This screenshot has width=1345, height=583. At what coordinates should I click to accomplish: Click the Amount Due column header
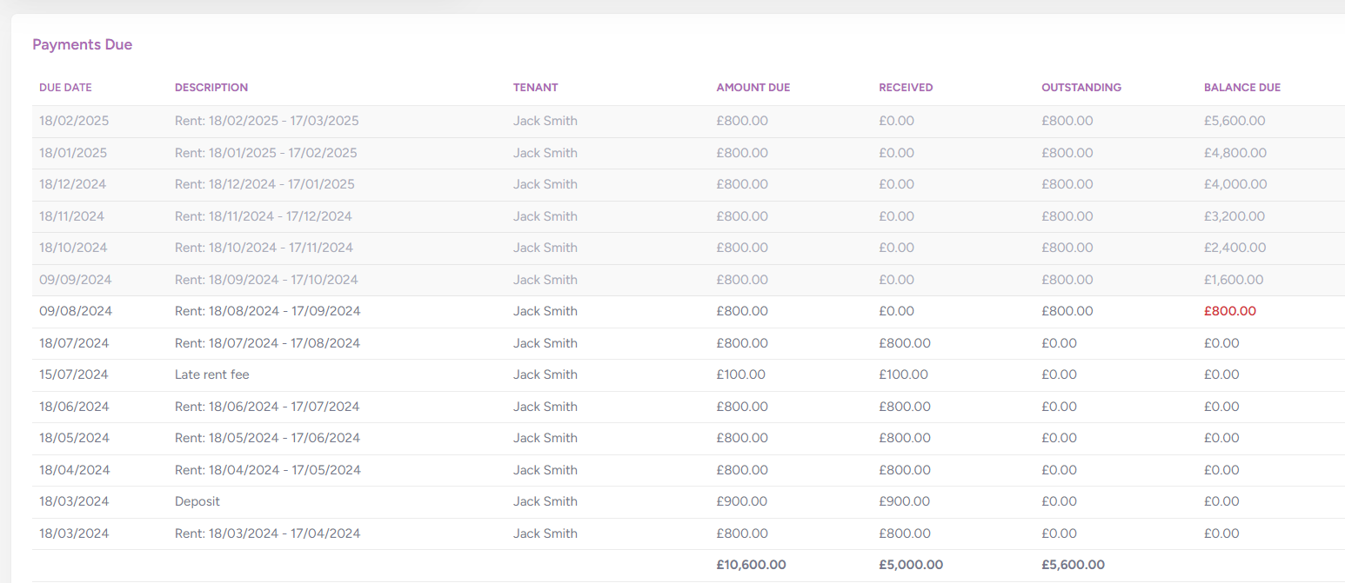tap(753, 88)
